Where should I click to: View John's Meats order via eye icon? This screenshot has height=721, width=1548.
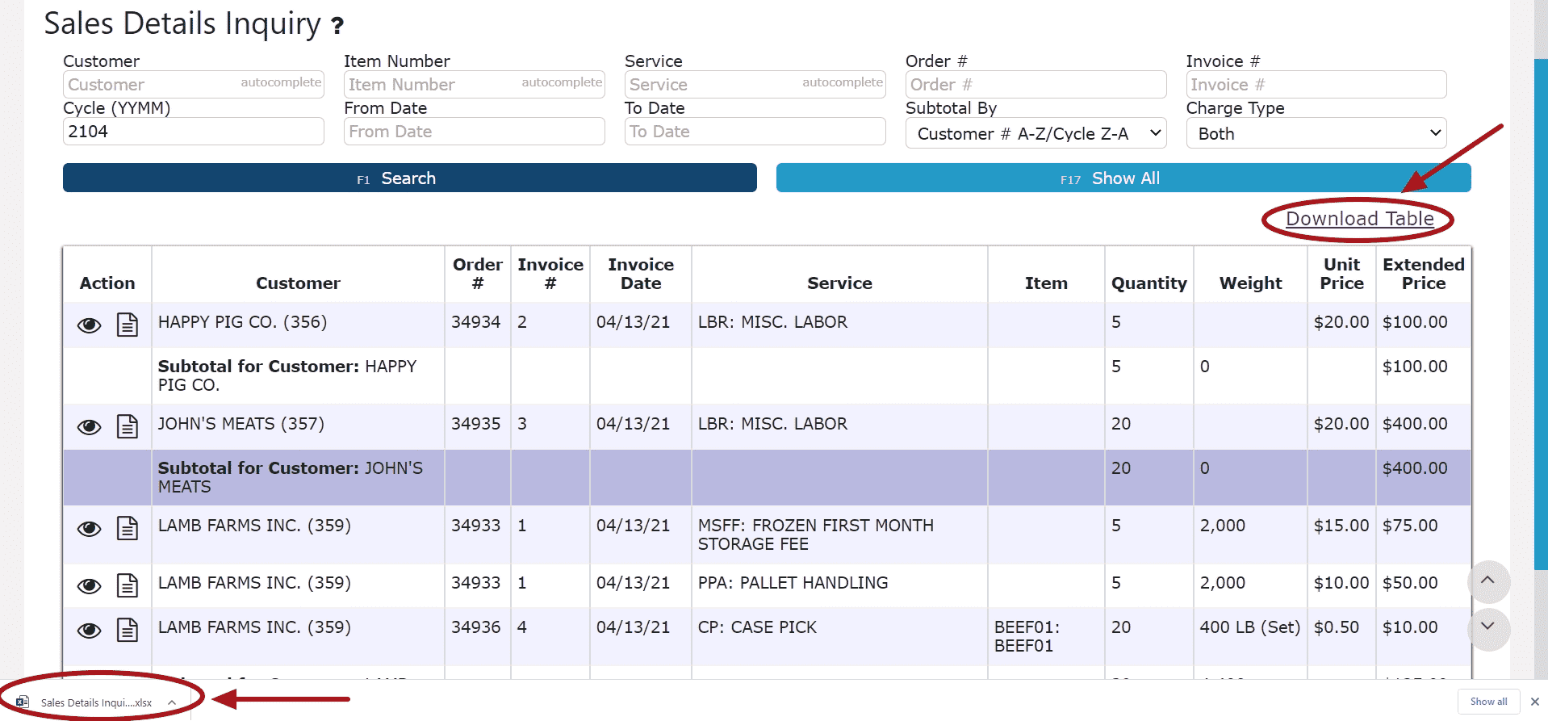pyautogui.click(x=89, y=426)
